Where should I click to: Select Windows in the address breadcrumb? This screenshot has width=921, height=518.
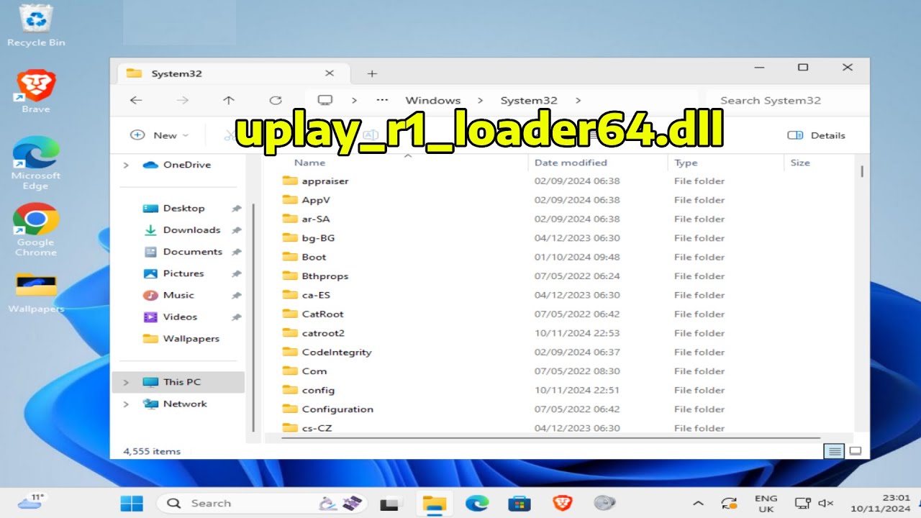tap(432, 101)
